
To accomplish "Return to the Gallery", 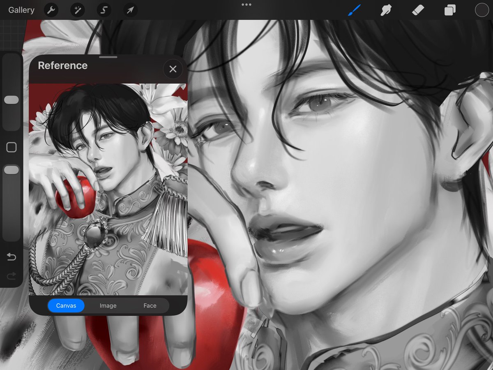I will (x=21, y=10).
